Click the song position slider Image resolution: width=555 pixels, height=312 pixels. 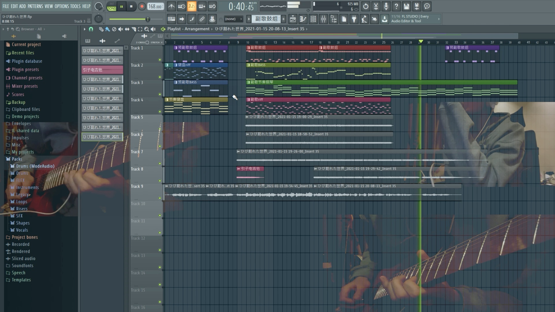136,19
